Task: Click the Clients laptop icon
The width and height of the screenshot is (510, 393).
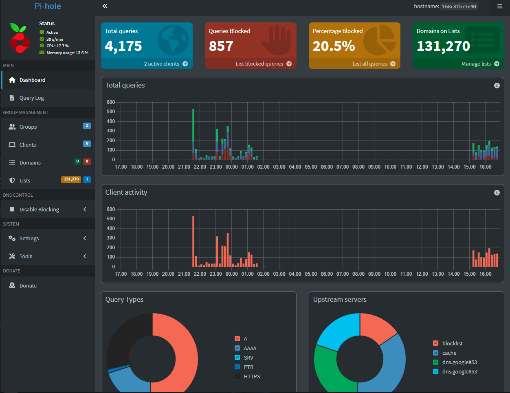Action: [12, 145]
